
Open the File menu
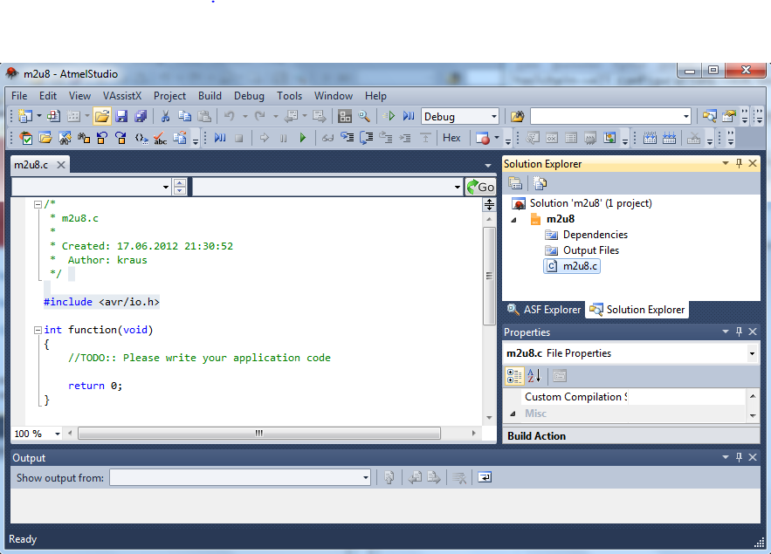tap(19, 96)
